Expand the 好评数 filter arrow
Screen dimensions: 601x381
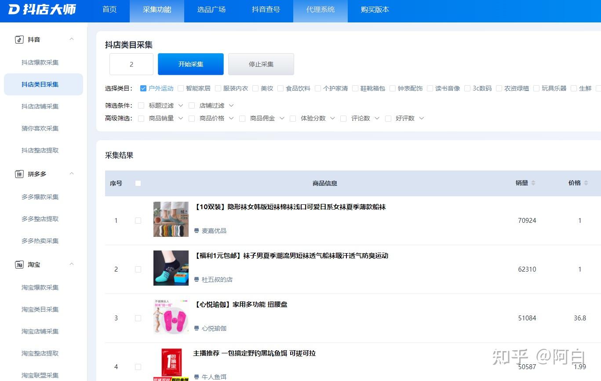click(x=422, y=118)
